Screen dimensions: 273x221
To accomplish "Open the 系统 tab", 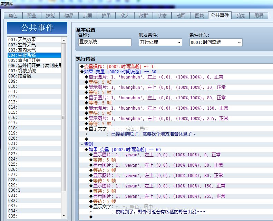I will (240, 16).
